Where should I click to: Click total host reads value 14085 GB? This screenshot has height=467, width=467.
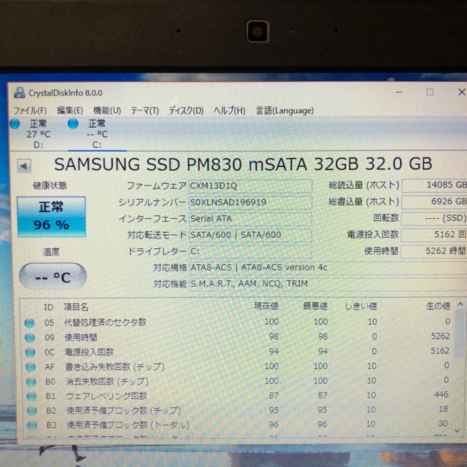(434, 185)
